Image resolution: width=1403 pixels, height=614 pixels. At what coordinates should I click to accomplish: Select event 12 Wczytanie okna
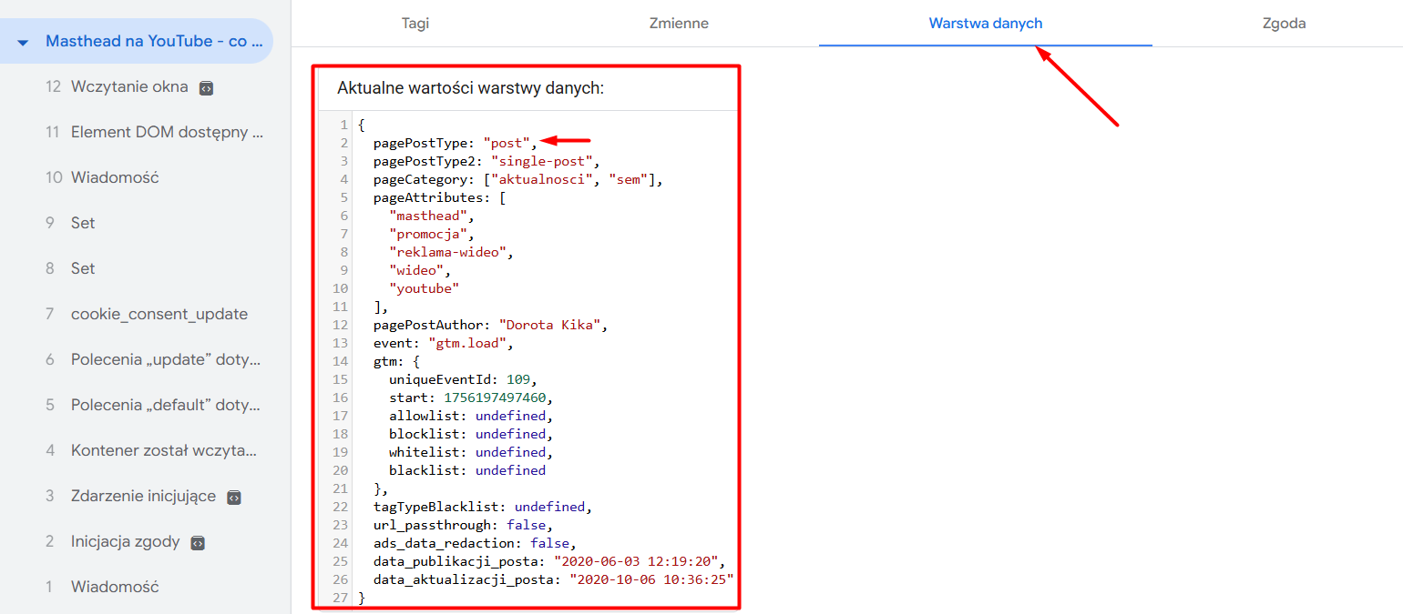(x=129, y=86)
